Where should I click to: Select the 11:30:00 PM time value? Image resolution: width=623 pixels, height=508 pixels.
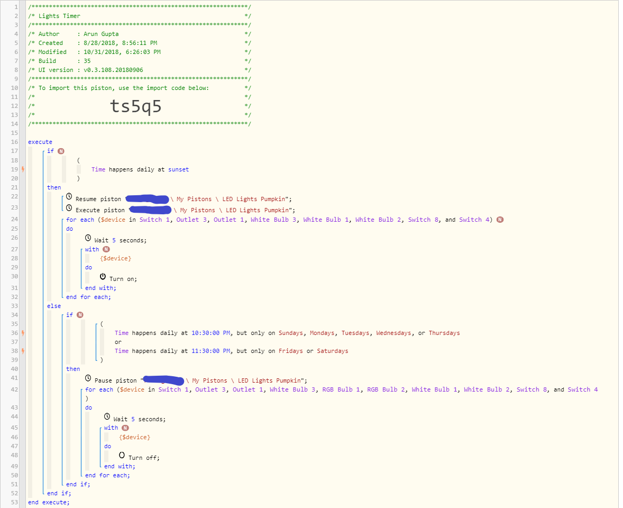pos(210,351)
